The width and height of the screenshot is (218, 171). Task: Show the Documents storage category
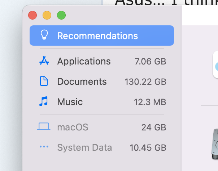tap(82, 82)
